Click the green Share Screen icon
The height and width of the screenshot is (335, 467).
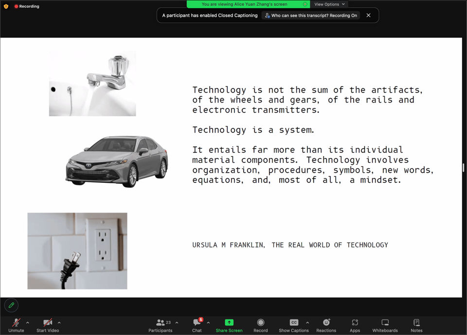pyautogui.click(x=229, y=325)
